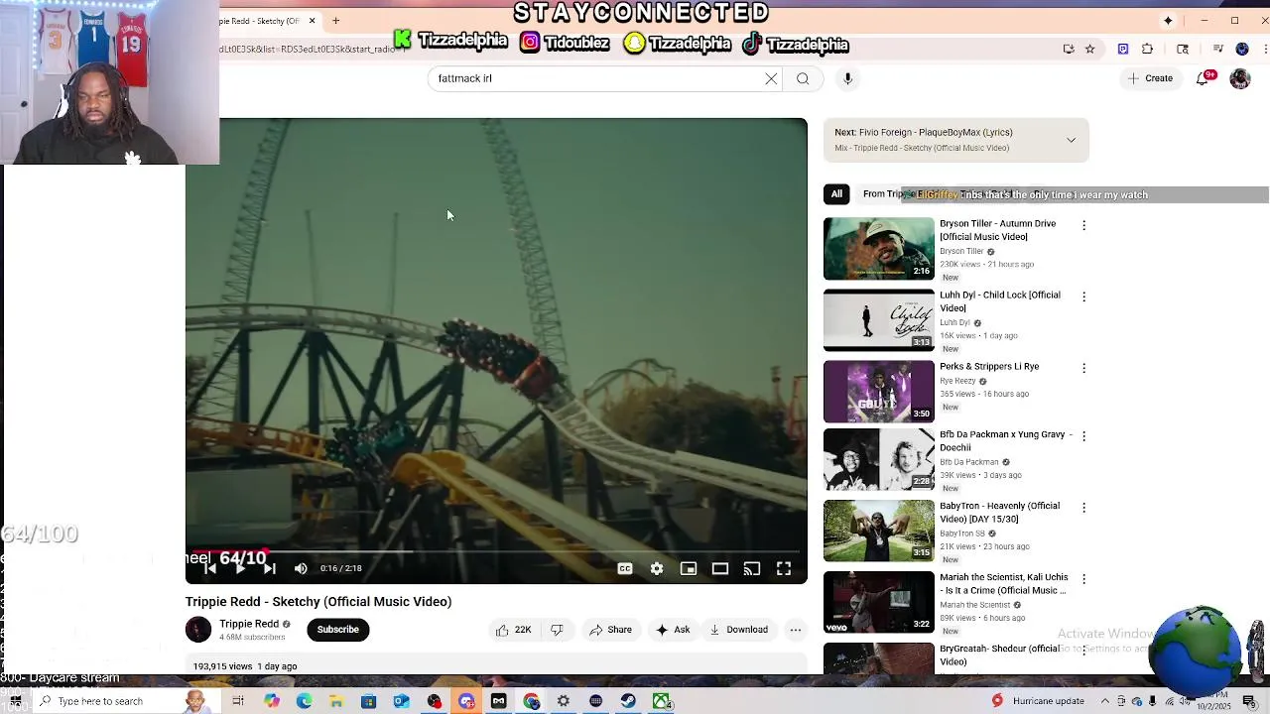Open Trippie Redd channel avatar
The width and height of the screenshot is (1270, 714).
click(198, 630)
